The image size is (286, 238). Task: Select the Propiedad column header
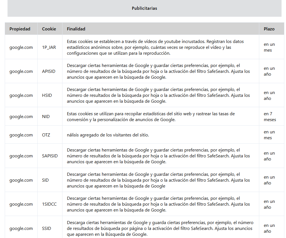(20, 29)
